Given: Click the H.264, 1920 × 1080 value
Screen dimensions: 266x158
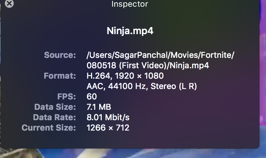Looking at the screenshot, I should tap(125, 76).
